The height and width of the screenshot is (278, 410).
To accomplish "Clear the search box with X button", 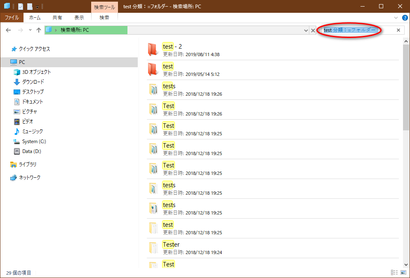I will point(398,30).
